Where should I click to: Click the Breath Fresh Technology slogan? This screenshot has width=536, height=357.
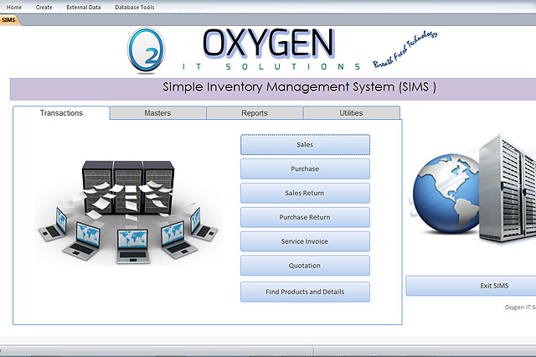pos(405,49)
